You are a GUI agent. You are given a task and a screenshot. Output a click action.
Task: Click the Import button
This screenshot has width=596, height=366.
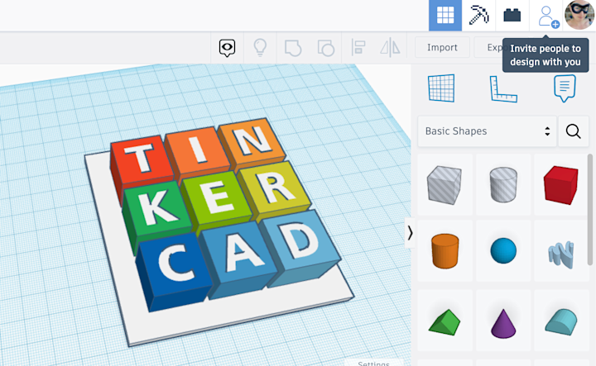(442, 48)
